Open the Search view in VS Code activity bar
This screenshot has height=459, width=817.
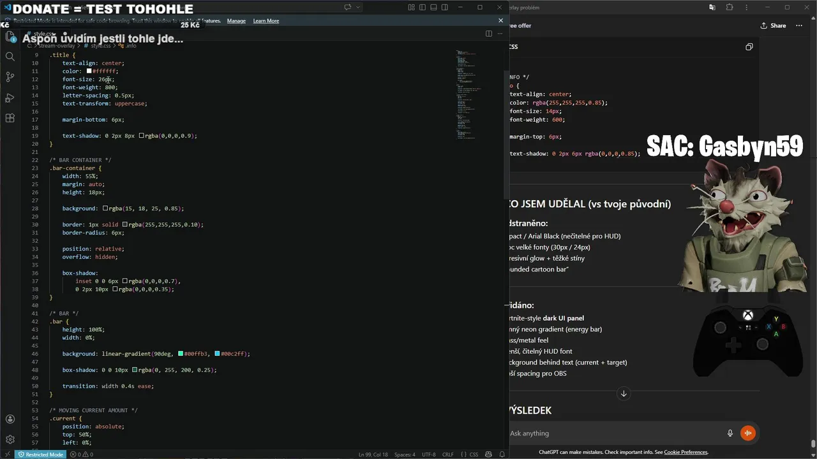click(x=10, y=56)
